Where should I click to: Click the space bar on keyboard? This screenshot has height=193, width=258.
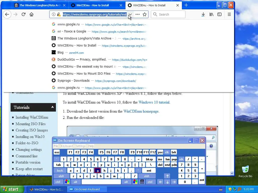coord(101,182)
